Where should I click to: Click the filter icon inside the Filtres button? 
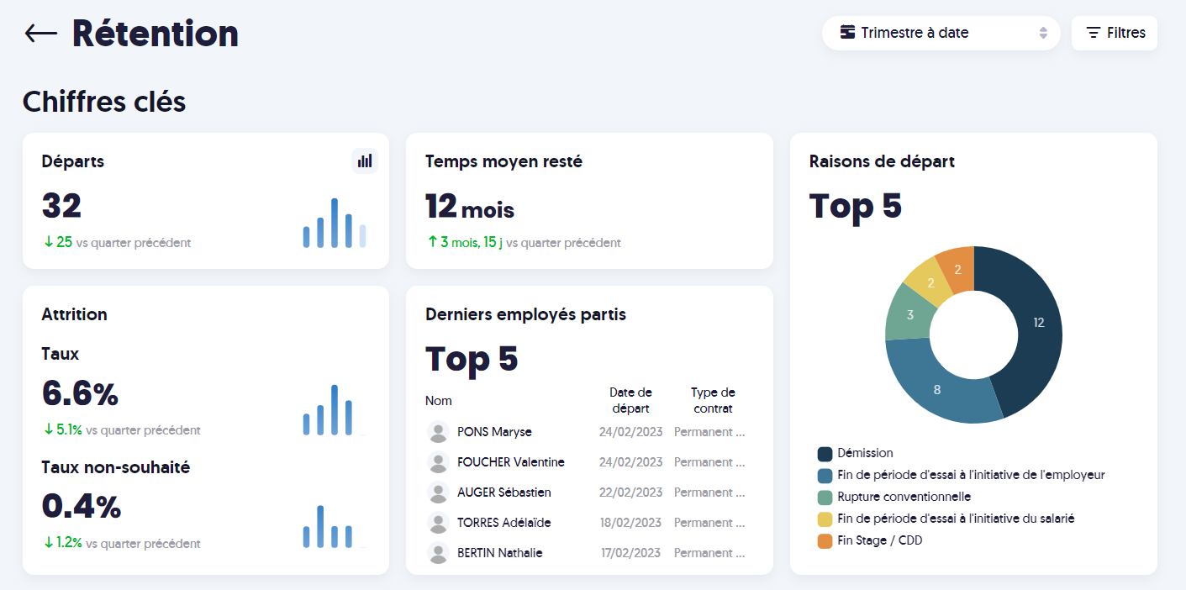[1093, 33]
